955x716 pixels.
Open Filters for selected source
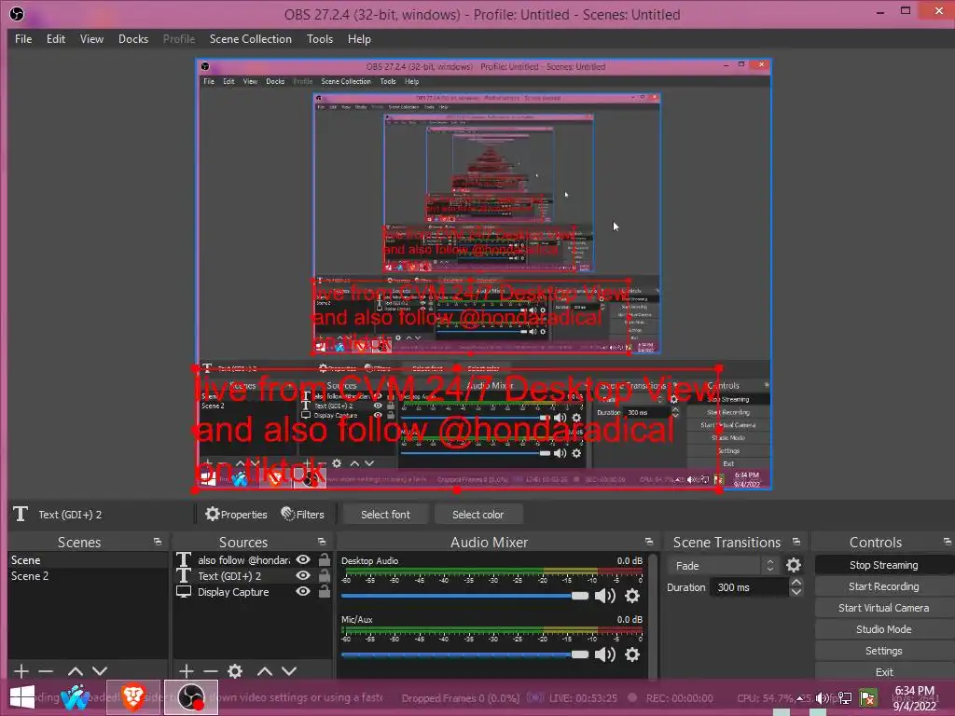click(x=303, y=515)
